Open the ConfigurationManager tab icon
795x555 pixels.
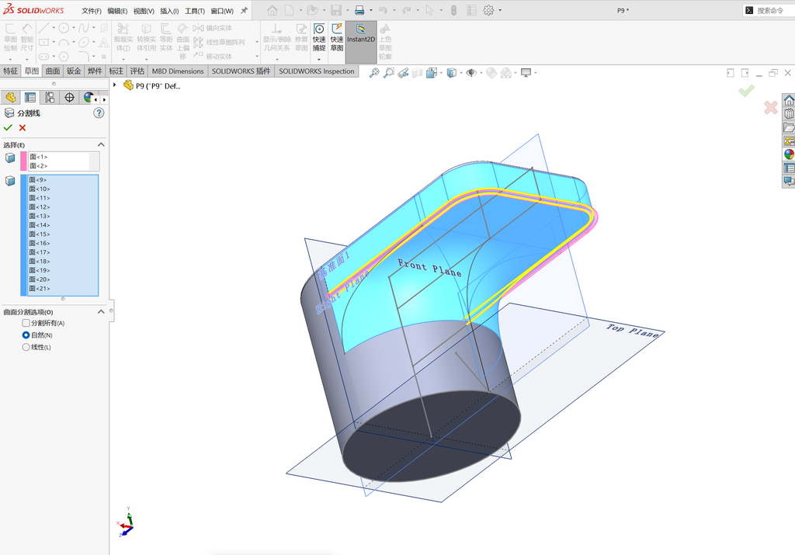coord(50,97)
